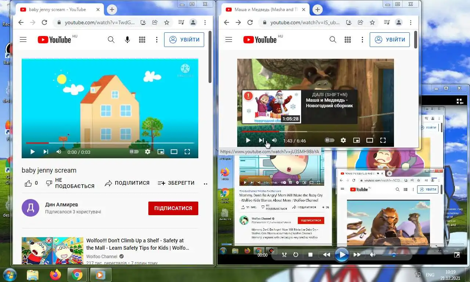Go fullscreen in the baby jenny scream player

(187, 152)
